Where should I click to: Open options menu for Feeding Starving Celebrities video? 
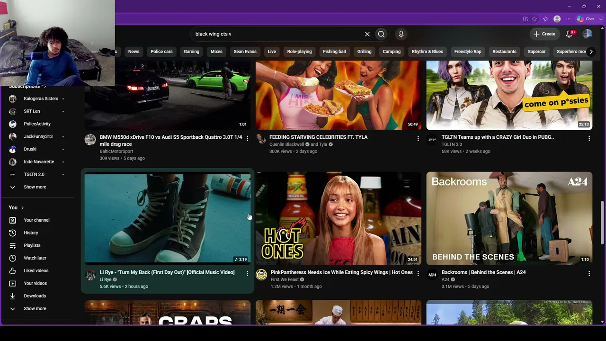[x=418, y=138]
